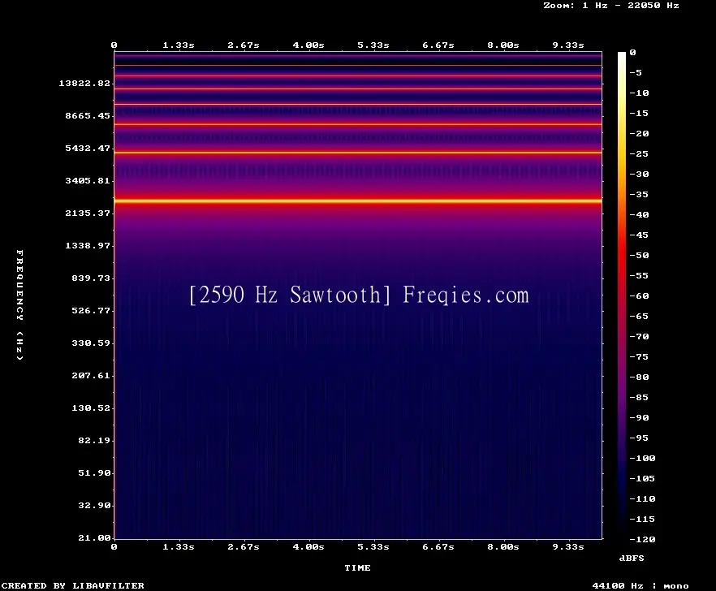Click the 32.90 frequency label
This screenshot has height=591, width=716.
(94, 505)
